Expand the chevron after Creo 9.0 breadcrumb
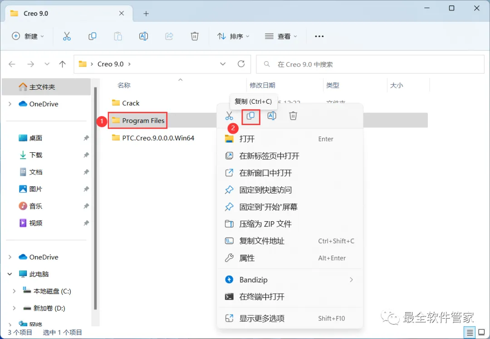This screenshot has width=490, height=339. pos(129,64)
